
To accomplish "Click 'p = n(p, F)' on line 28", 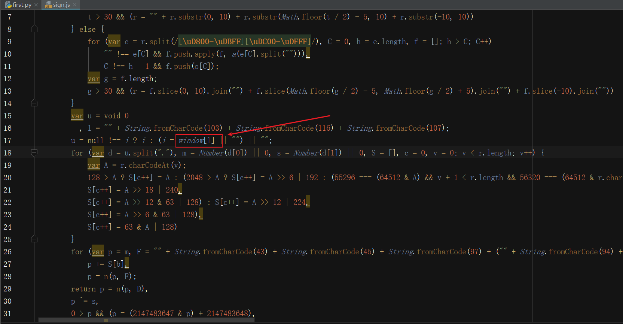I will pyautogui.click(x=110, y=276).
